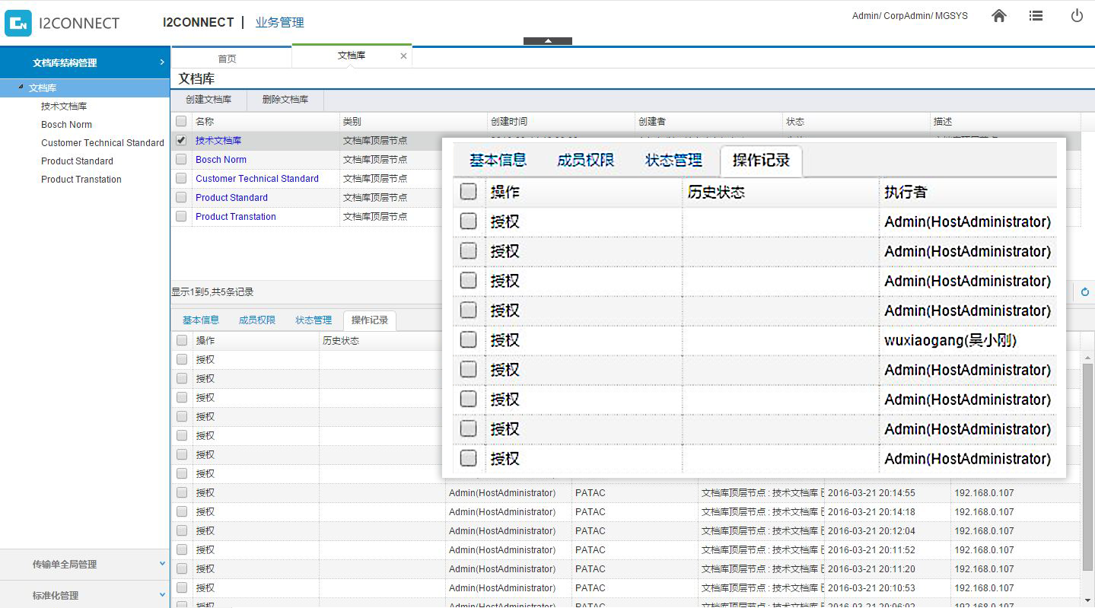Check the record row dated 20:14:18
The width and height of the screenshot is (1095, 608).
tap(182, 511)
